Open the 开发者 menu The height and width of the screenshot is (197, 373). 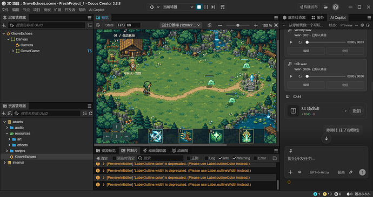tap(70, 10)
